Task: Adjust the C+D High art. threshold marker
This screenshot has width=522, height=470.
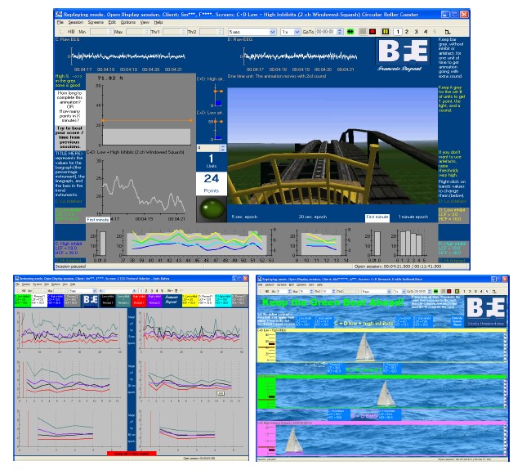Action: (218, 91)
